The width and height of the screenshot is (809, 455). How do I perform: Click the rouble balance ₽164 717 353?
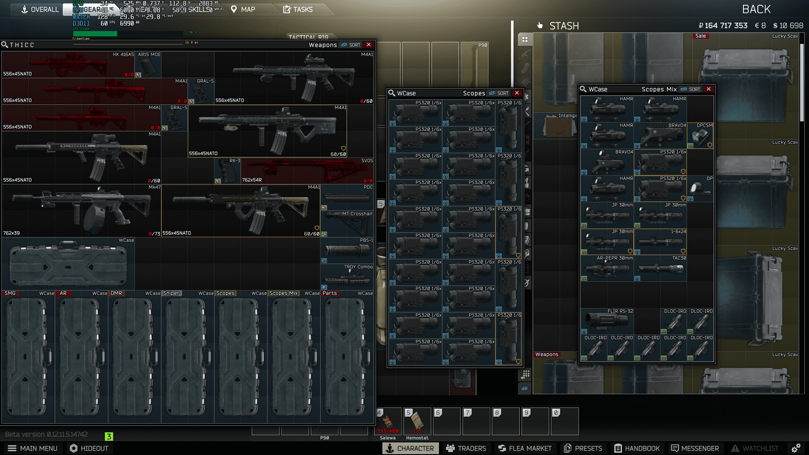723,25
